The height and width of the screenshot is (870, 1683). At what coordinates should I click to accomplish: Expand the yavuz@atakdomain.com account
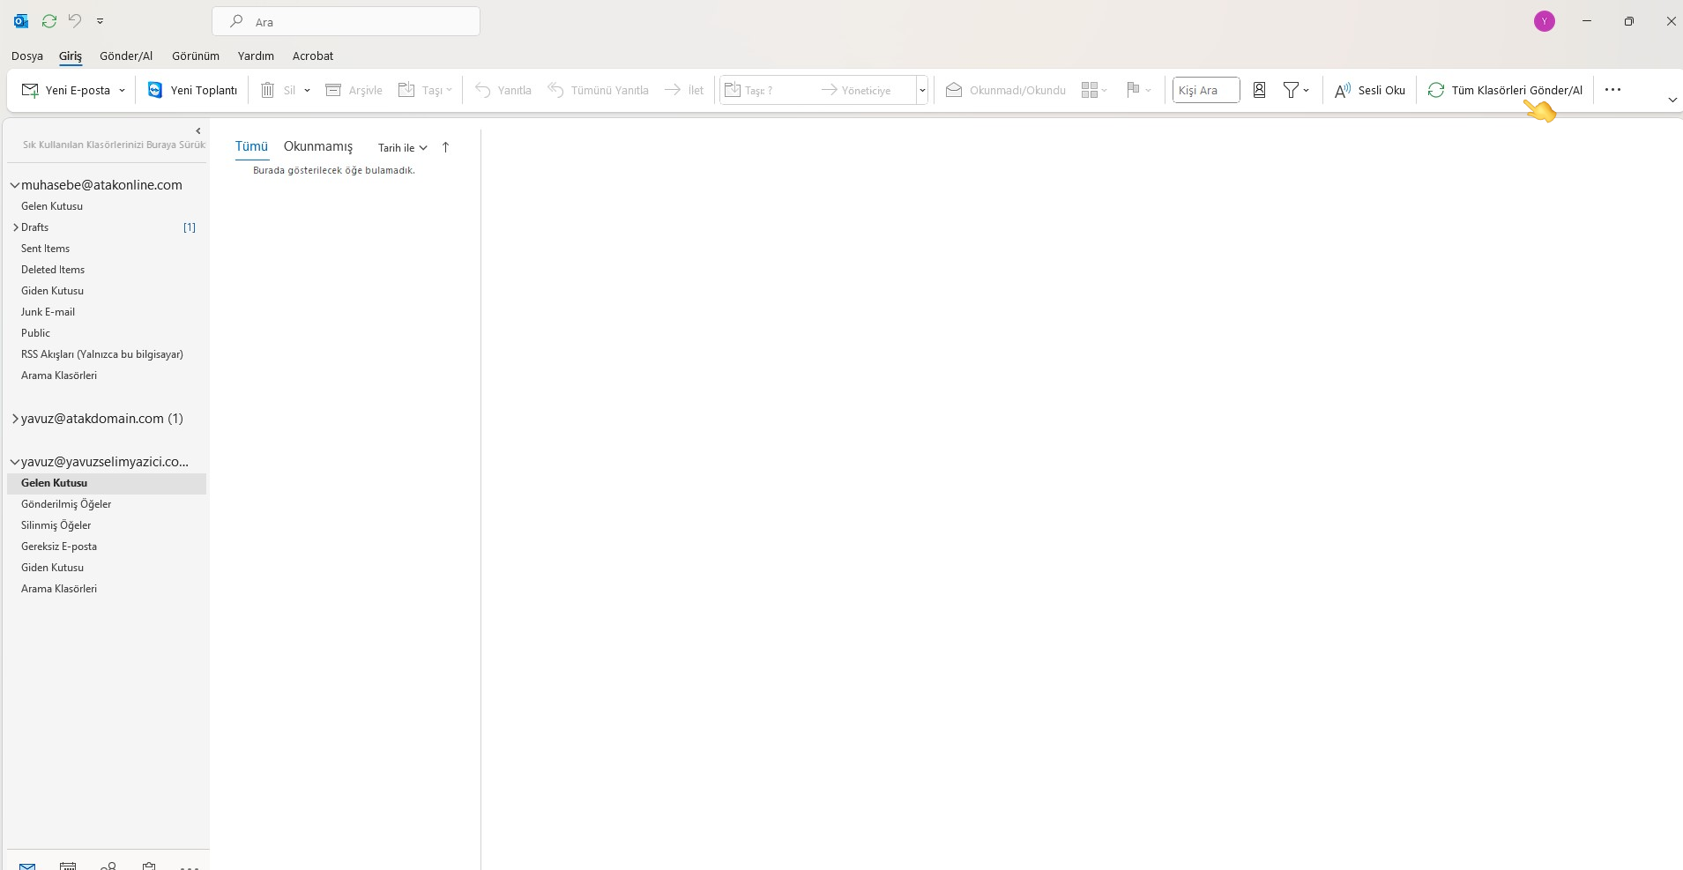tap(15, 419)
